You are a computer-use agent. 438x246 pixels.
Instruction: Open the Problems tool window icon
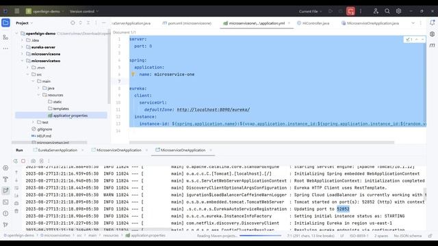click(5, 213)
